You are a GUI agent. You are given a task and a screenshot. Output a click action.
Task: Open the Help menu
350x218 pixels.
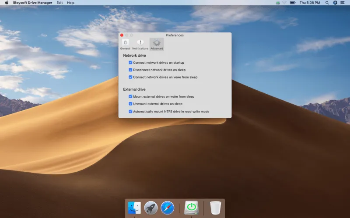click(x=71, y=3)
